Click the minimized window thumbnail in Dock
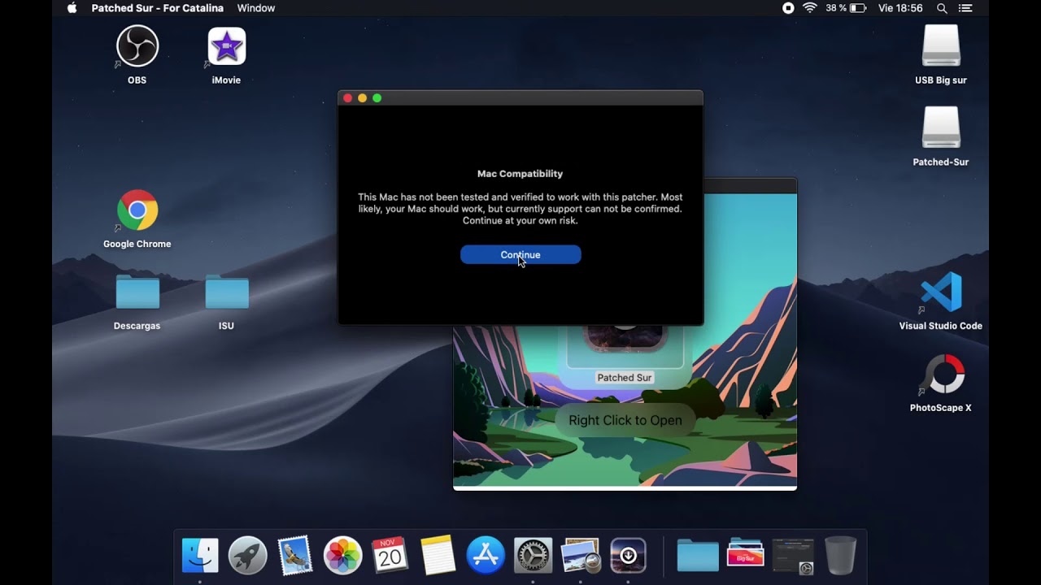The height and width of the screenshot is (585, 1041). pos(793,556)
